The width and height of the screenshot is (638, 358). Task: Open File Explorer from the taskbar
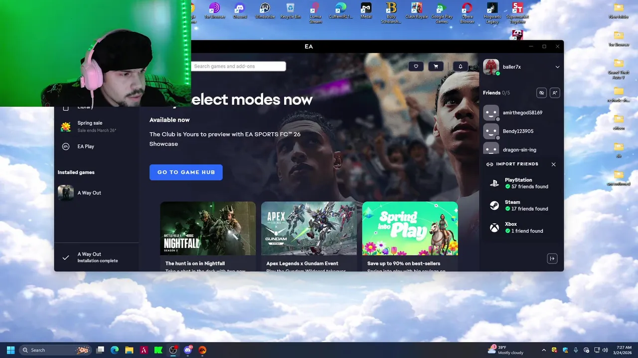[129, 350]
